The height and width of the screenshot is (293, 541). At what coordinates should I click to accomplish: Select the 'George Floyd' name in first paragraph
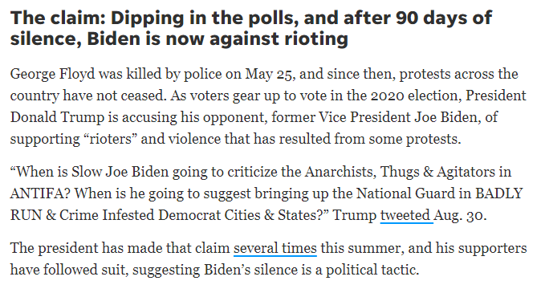(52, 75)
